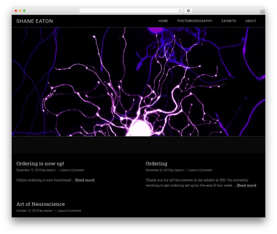Focus the browser address bar
This screenshot has width=277, height=234.
(131, 11)
